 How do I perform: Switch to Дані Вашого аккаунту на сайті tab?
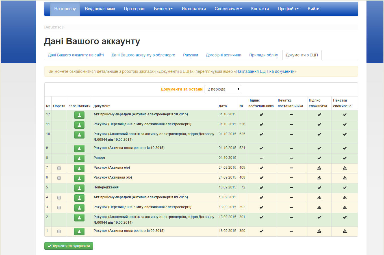coord(76,55)
